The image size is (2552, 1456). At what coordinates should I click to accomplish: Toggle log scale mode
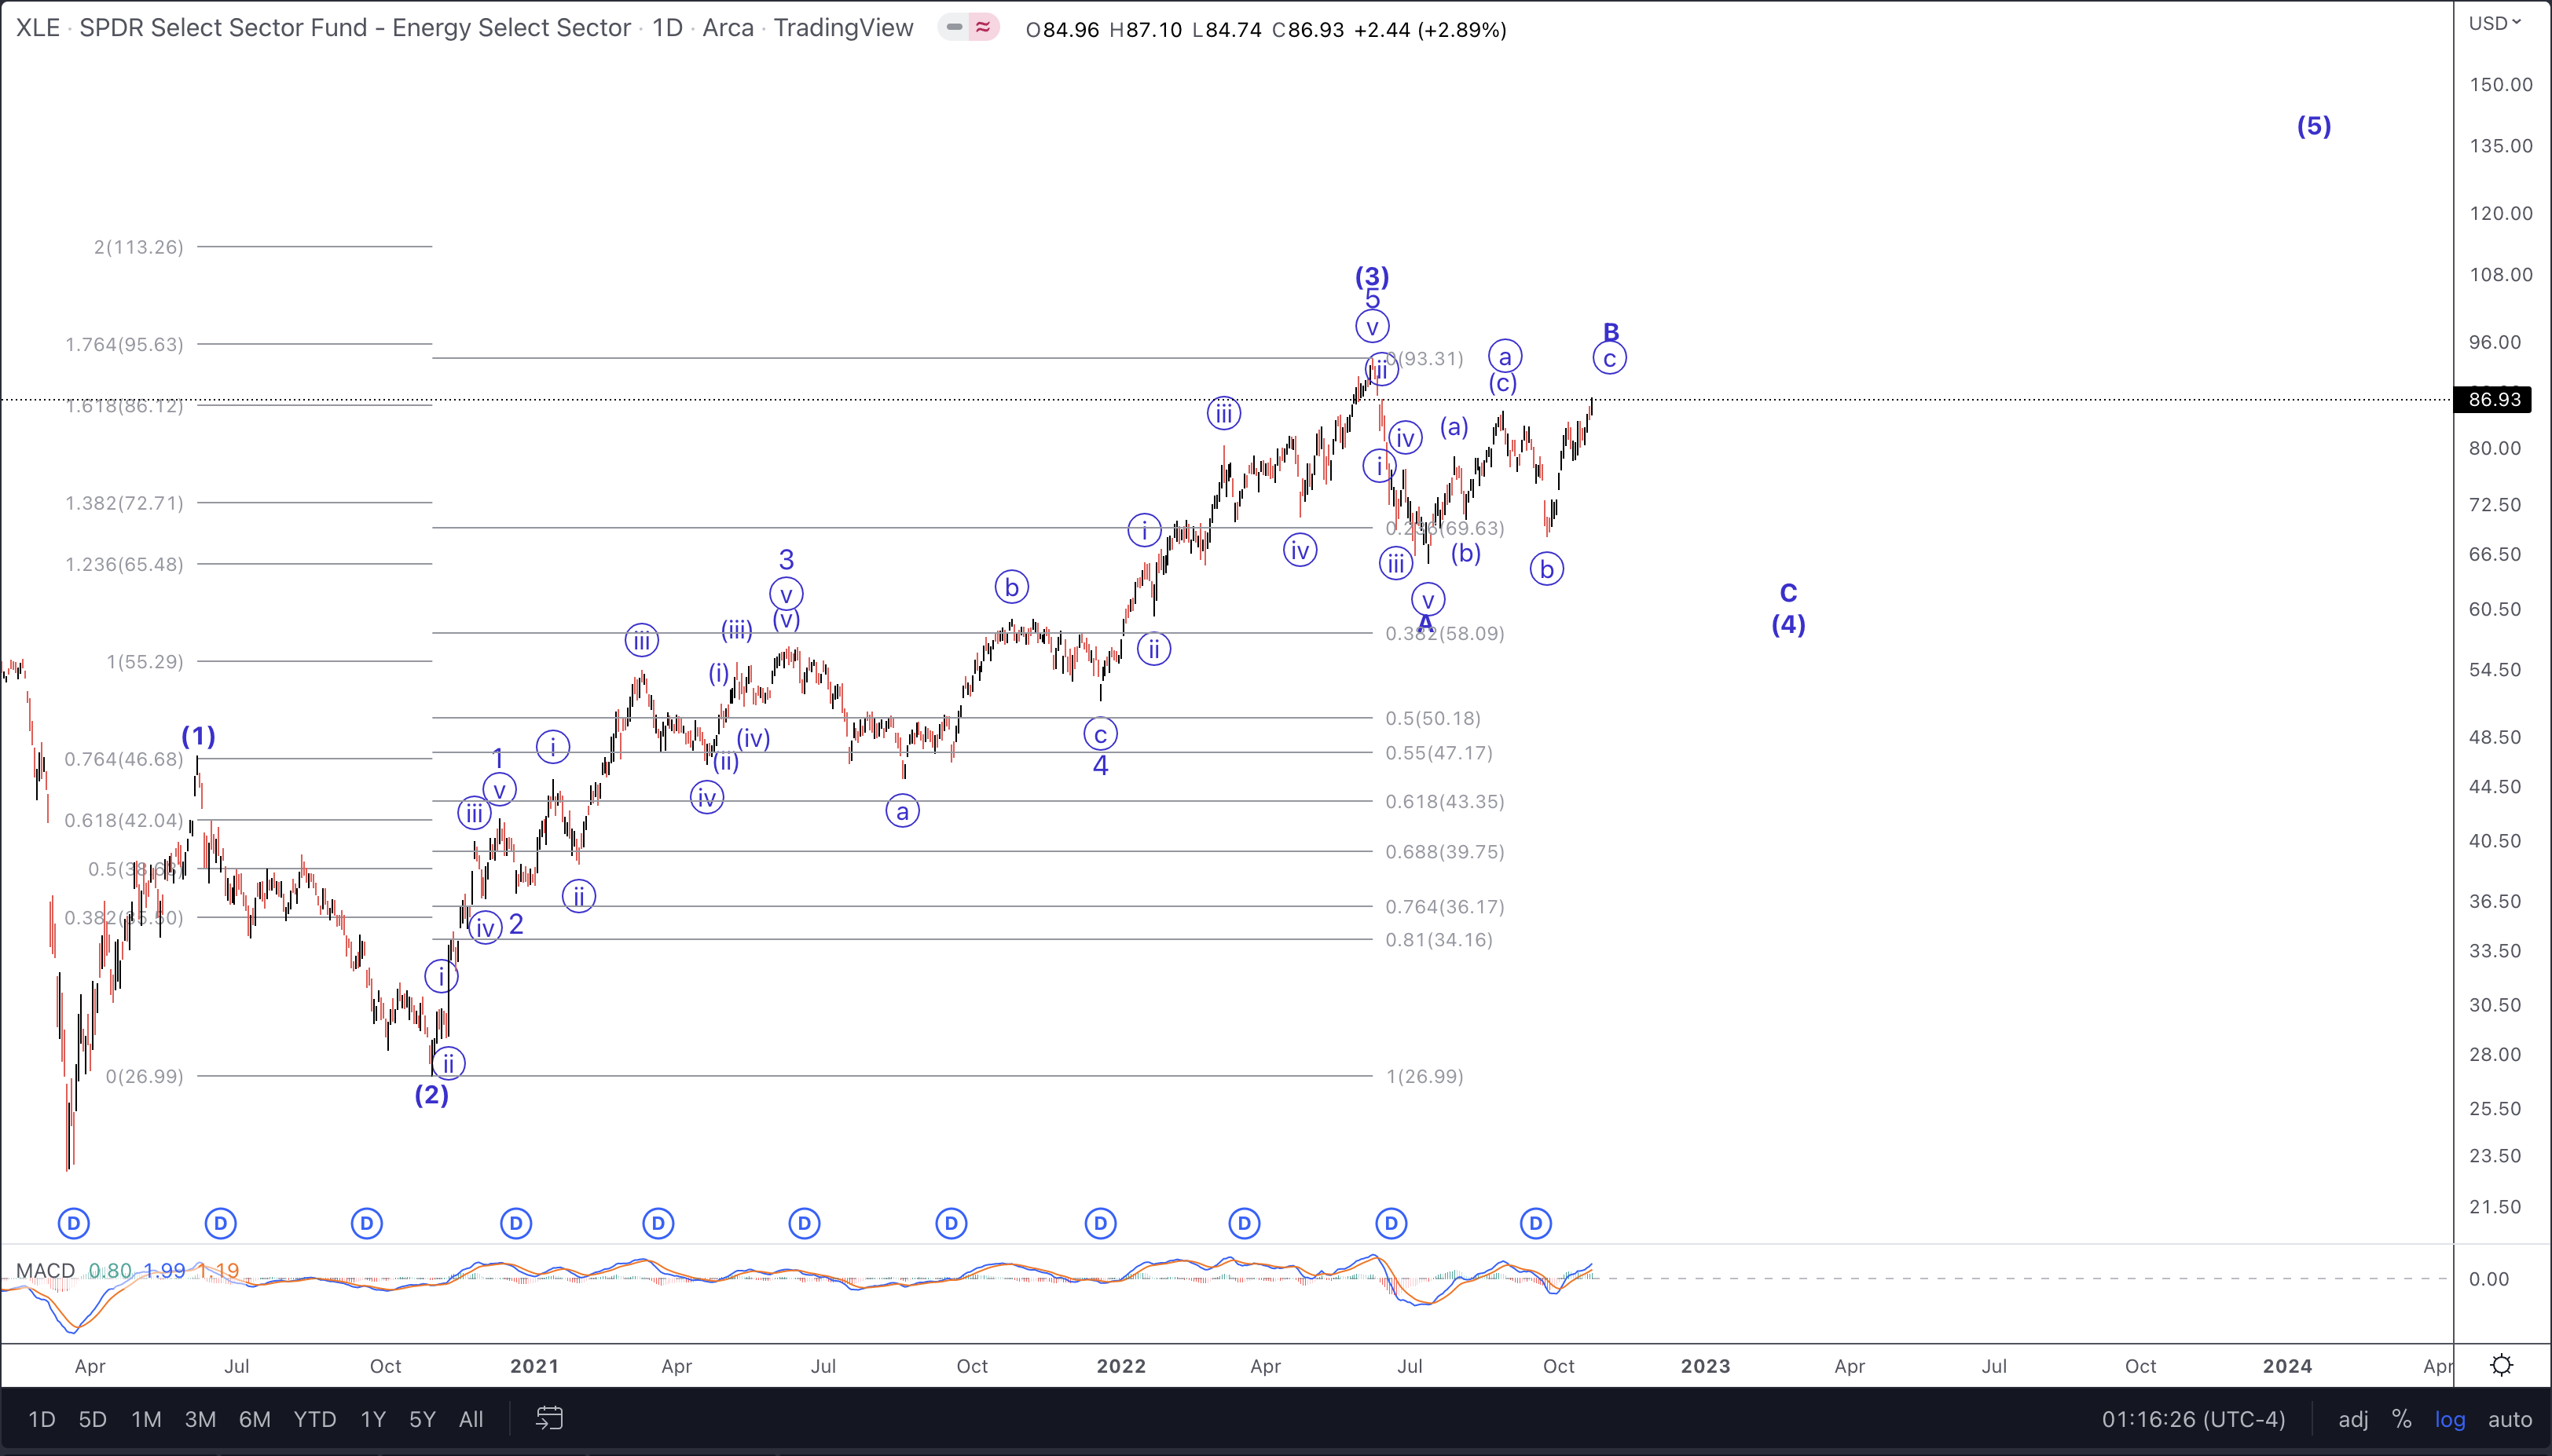tap(2450, 1419)
